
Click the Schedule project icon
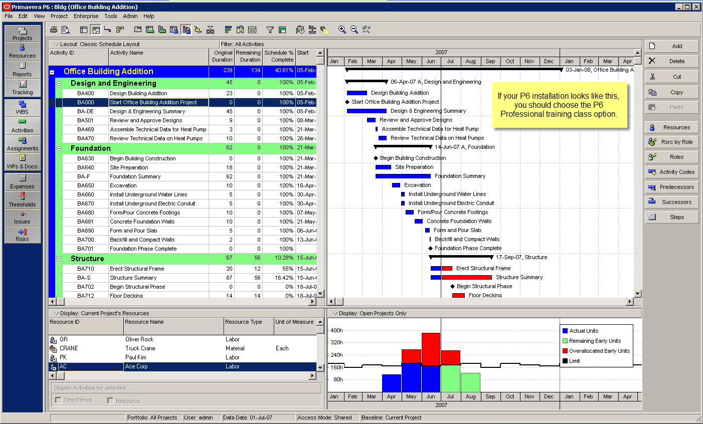click(300, 30)
